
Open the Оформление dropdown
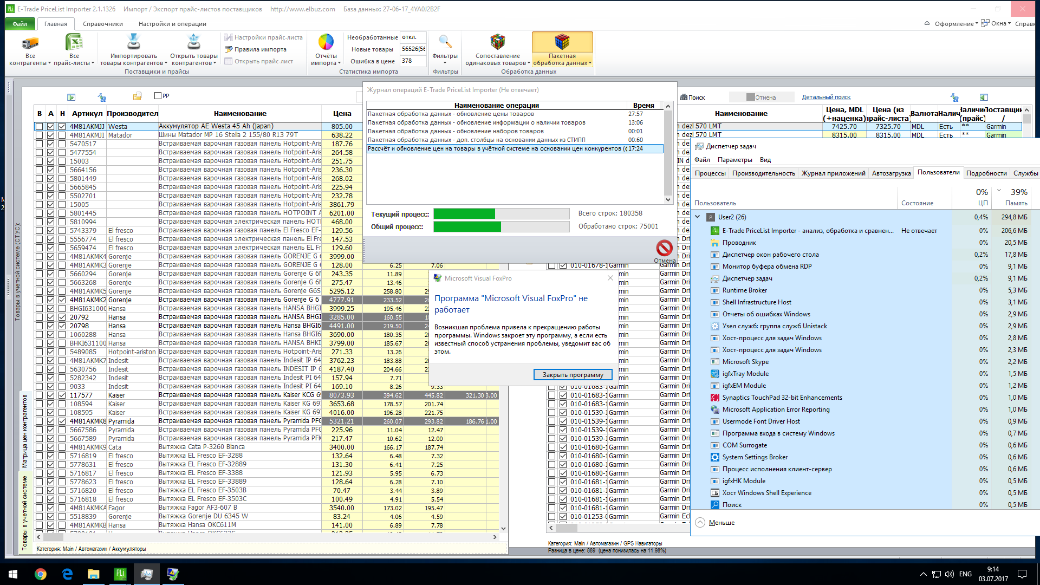[956, 24]
